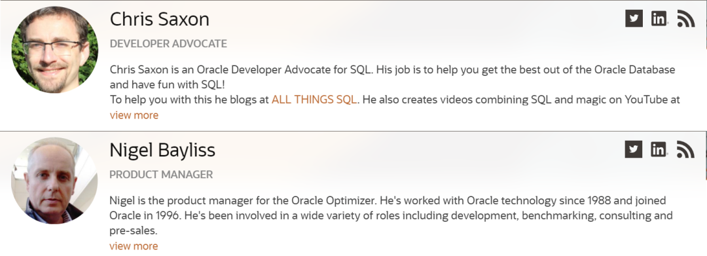Image resolution: width=707 pixels, height=256 pixels.
Task: Open Chris Saxon's RSS feed icon
Action: point(686,18)
